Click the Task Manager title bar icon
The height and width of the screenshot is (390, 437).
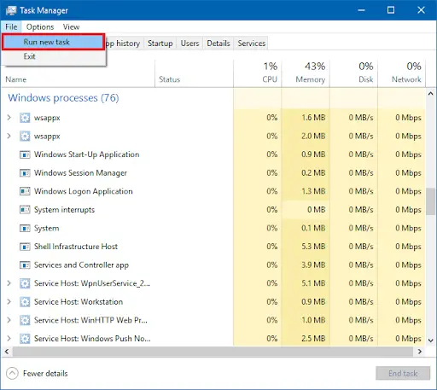tap(11, 10)
